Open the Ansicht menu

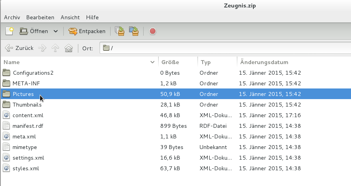(x=70, y=17)
